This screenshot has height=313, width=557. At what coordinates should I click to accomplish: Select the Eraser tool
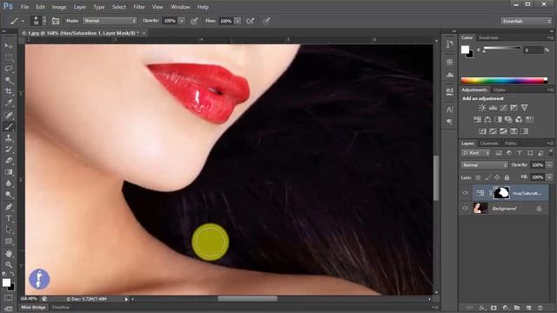(9, 160)
